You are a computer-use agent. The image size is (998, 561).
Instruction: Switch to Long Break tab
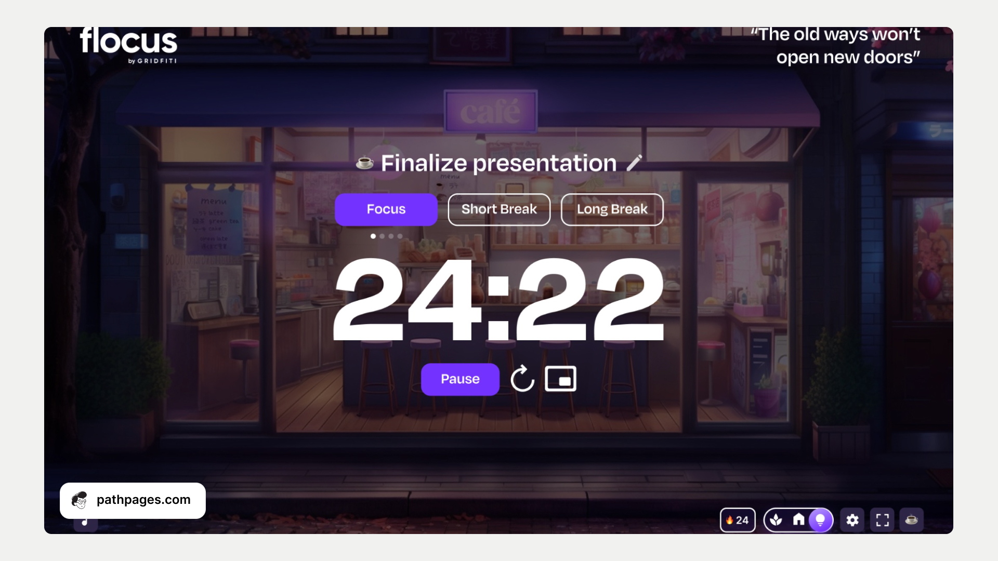(x=612, y=210)
